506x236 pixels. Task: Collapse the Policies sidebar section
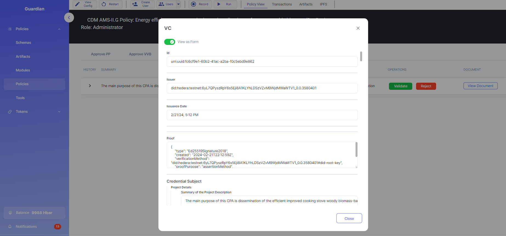[59, 29]
